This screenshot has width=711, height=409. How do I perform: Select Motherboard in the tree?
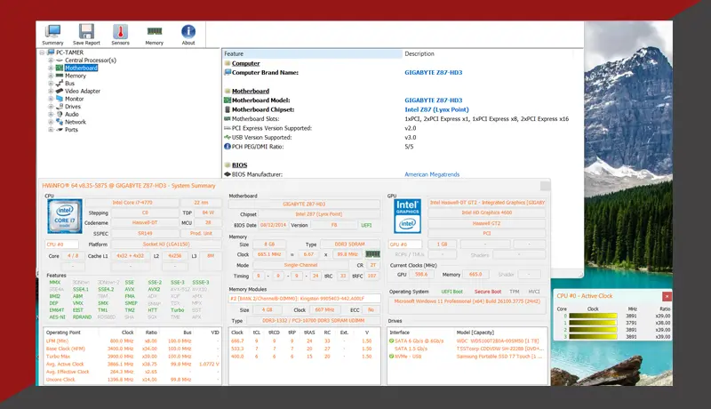(x=81, y=68)
